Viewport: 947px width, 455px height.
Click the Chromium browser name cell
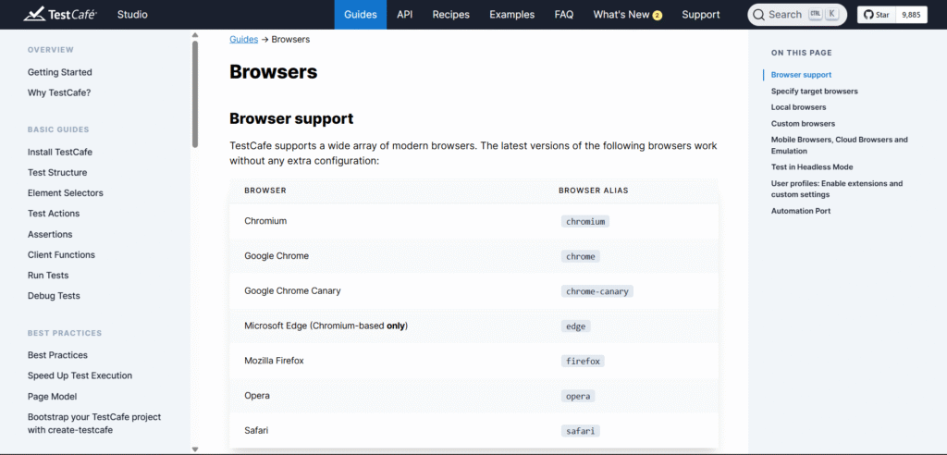tap(265, 221)
